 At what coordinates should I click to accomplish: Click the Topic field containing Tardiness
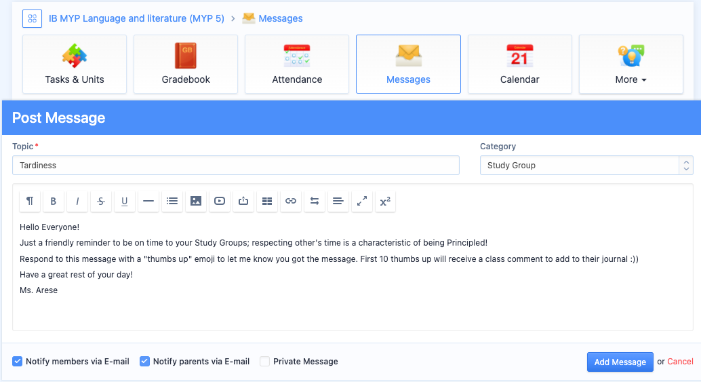pos(235,166)
